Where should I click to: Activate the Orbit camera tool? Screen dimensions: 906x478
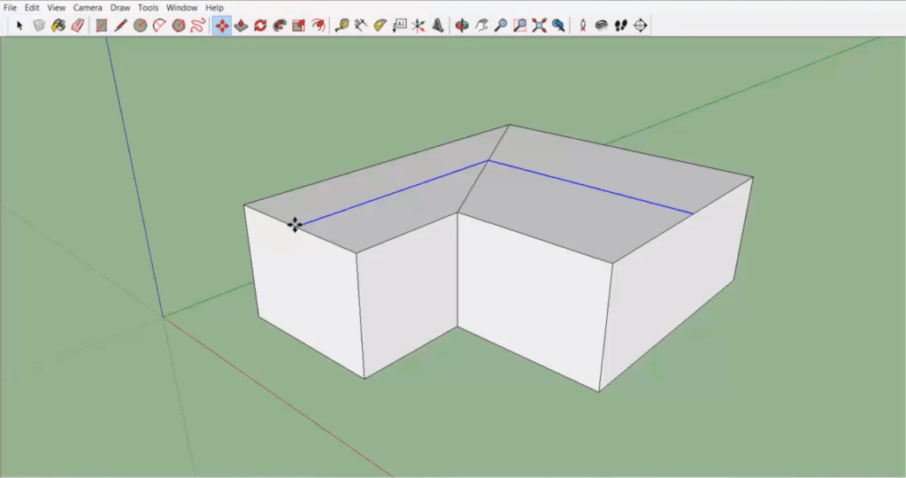tap(462, 26)
